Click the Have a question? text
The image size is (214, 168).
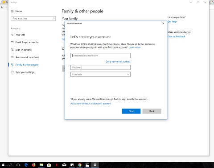(x=177, y=17)
